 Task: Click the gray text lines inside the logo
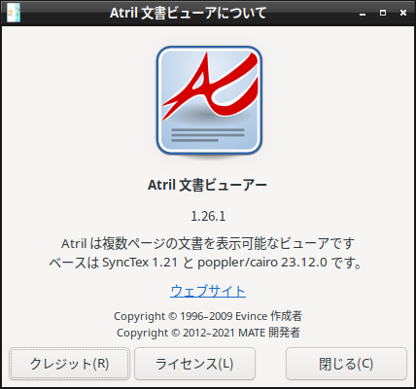click(208, 135)
